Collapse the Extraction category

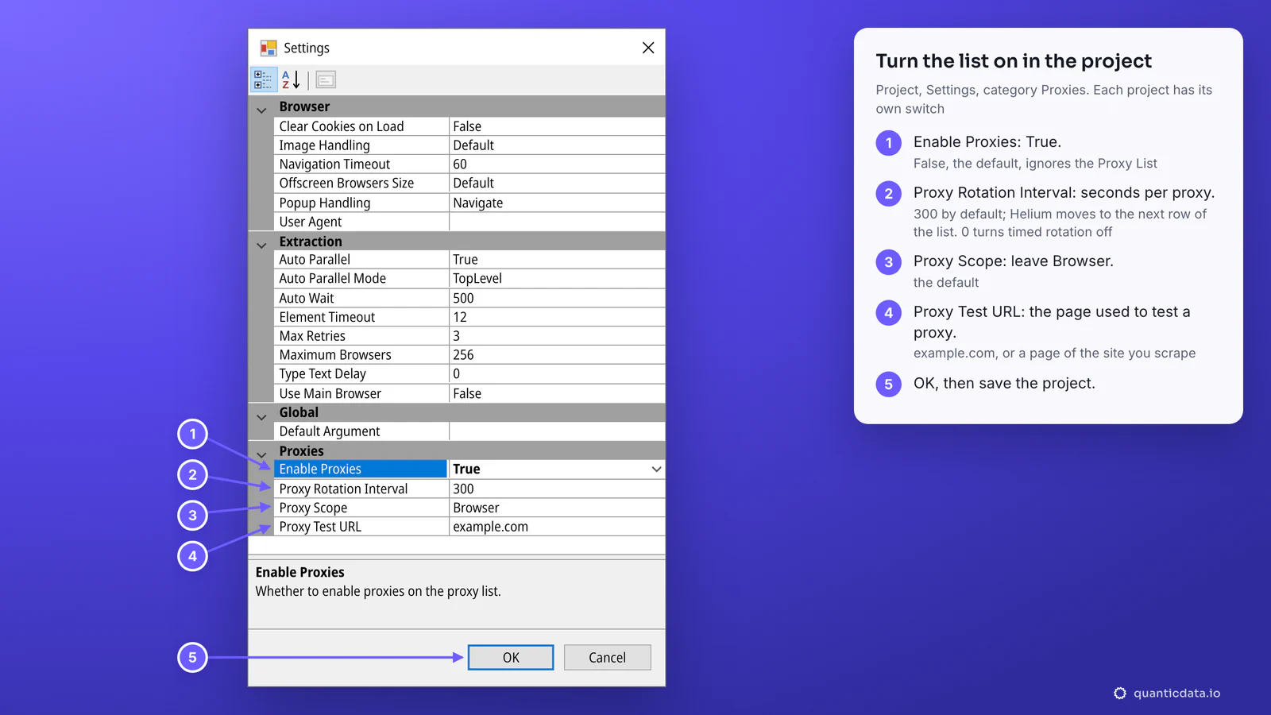pyautogui.click(x=261, y=245)
